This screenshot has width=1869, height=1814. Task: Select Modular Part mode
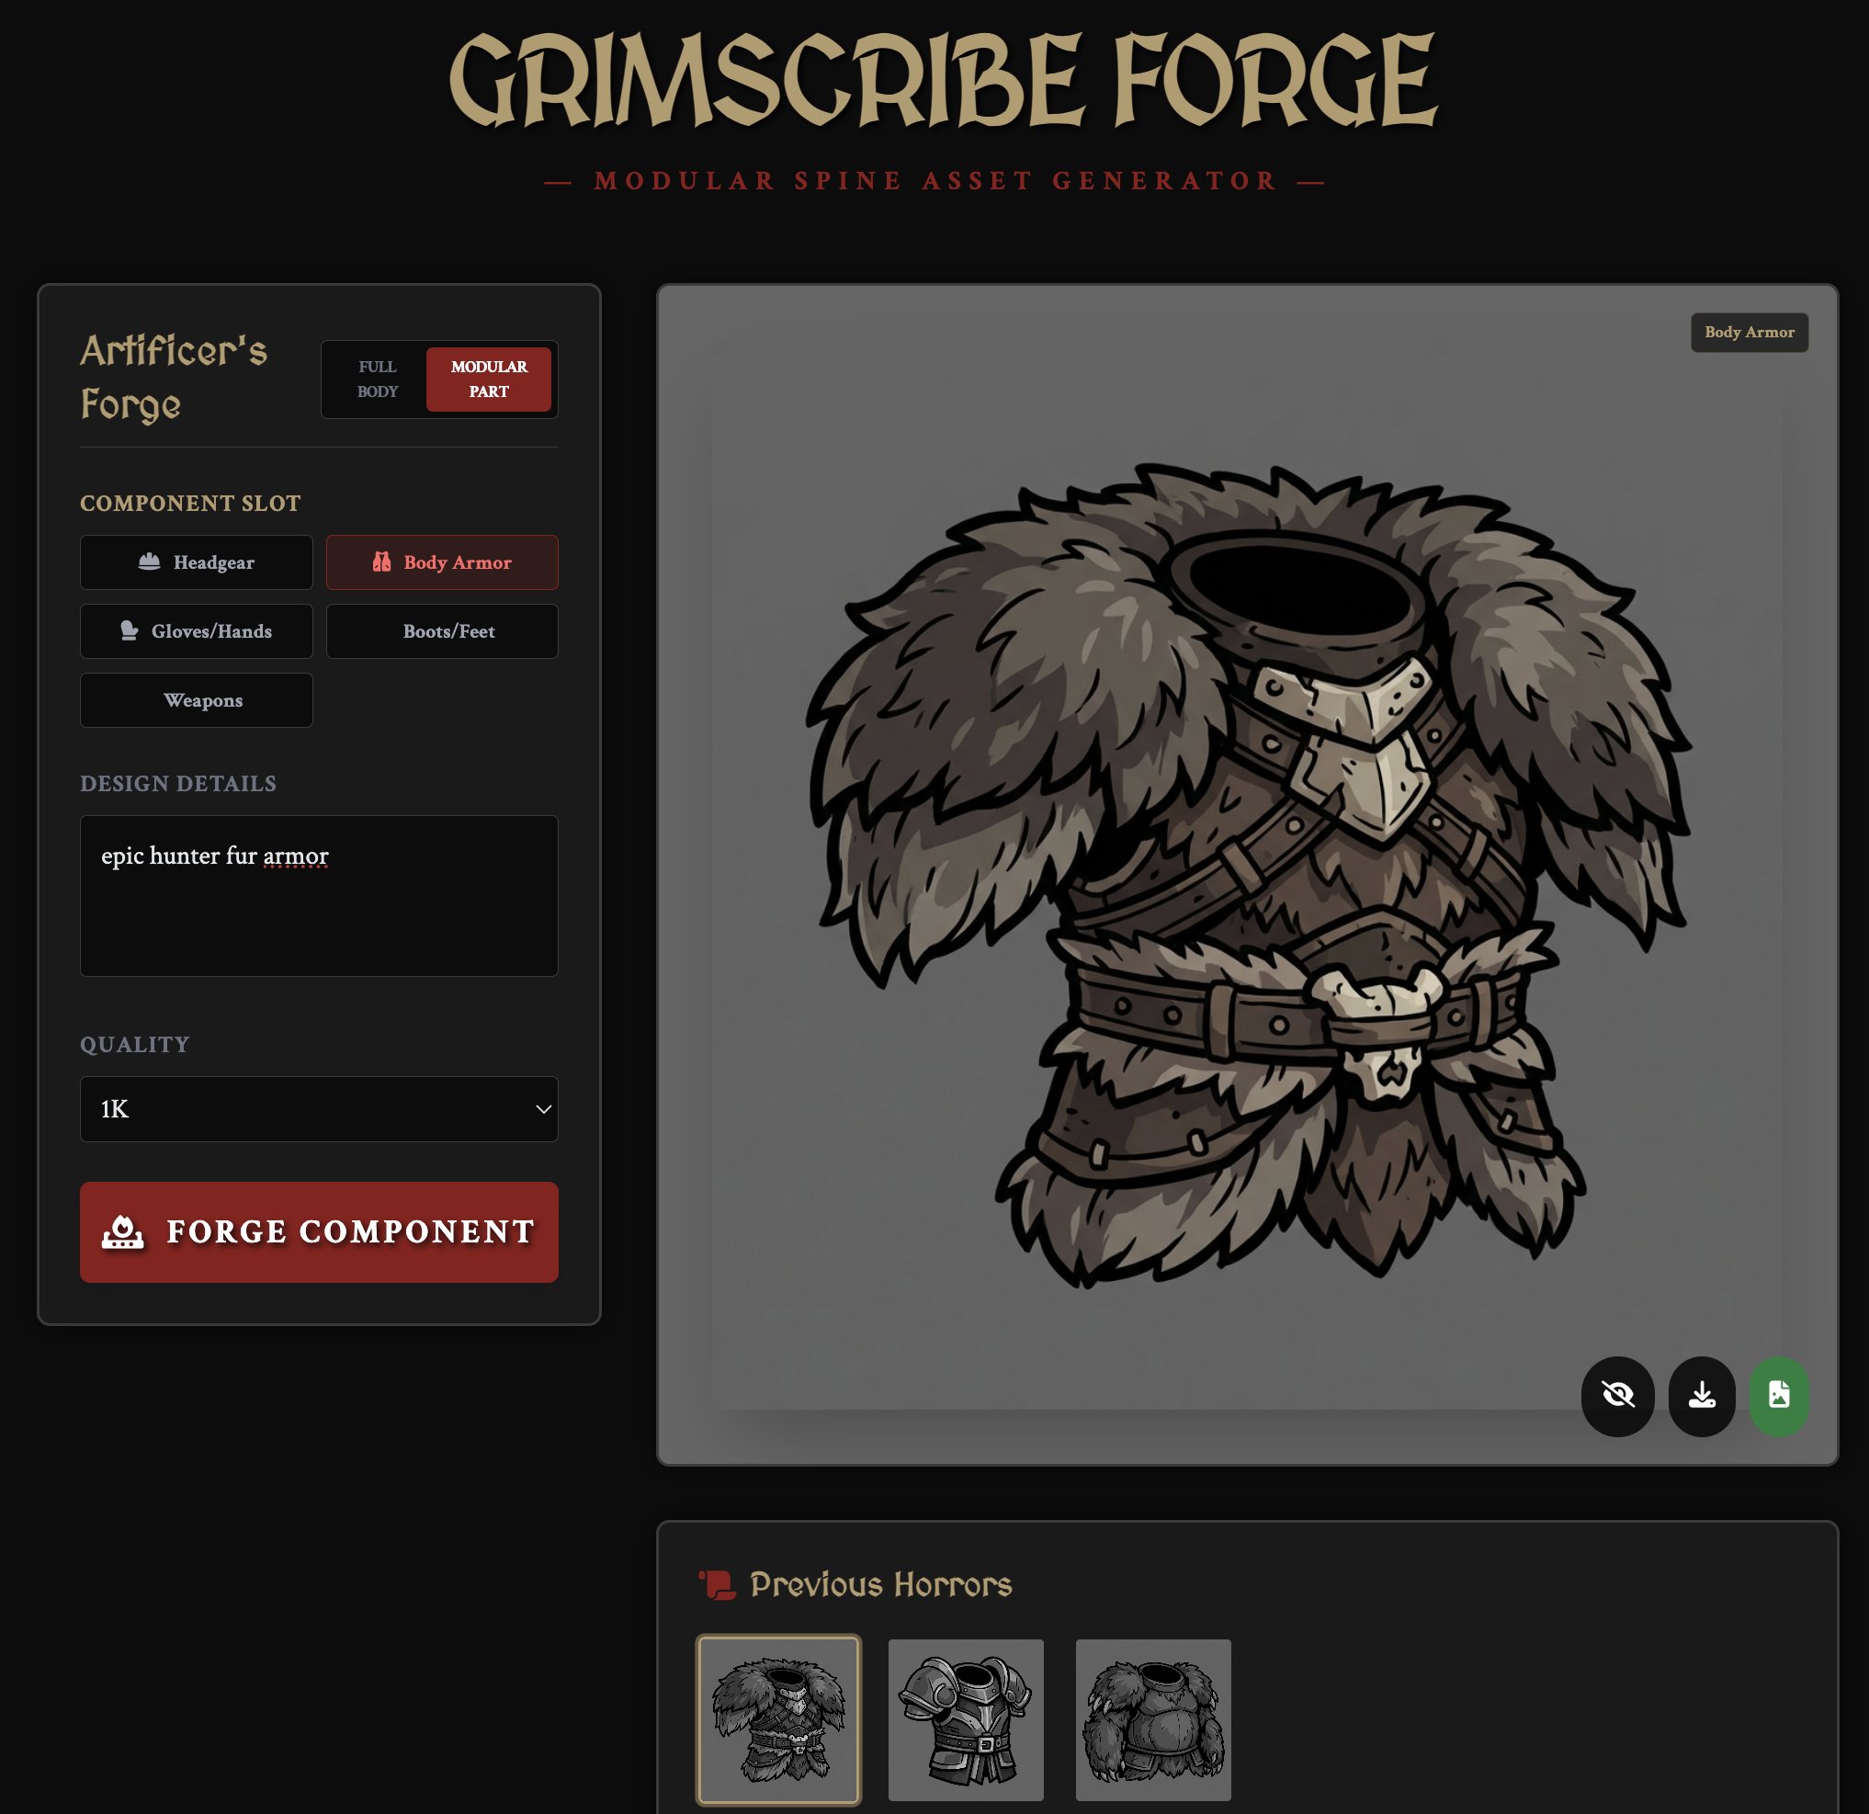pyautogui.click(x=488, y=379)
